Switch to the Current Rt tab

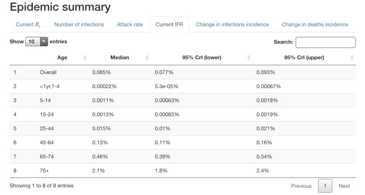tap(28, 25)
